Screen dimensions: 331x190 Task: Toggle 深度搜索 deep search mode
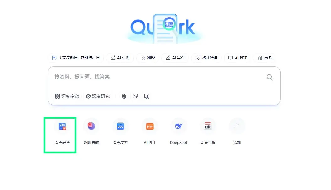coord(67,96)
